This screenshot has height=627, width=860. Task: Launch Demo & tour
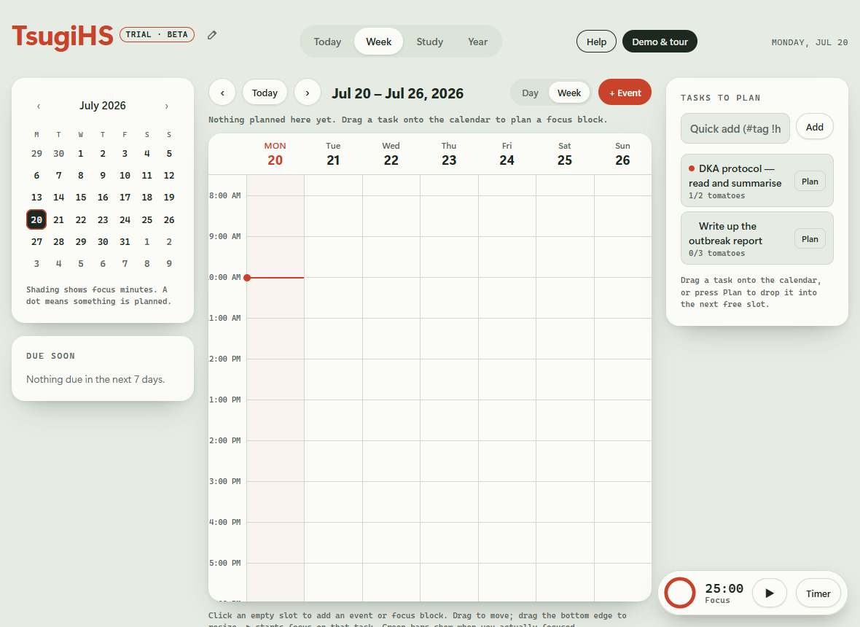660,42
